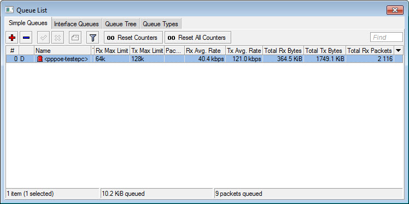This screenshot has height=204, width=409.
Task: Select the pppoe-testepc queue row
Action: (204, 59)
